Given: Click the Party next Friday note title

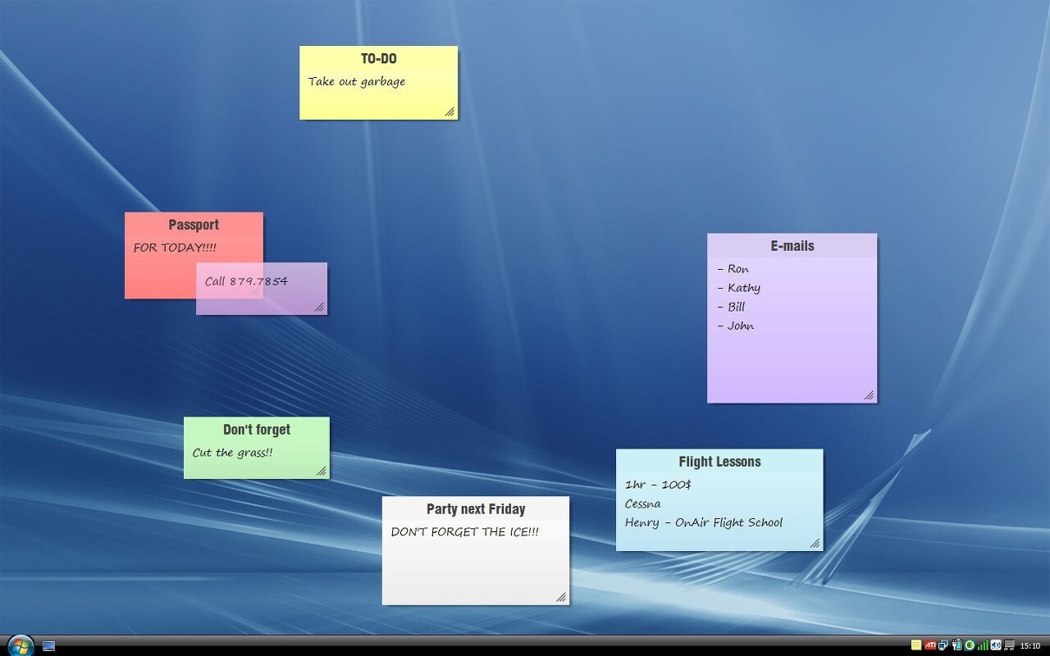Looking at the screenshot, I should 476,509.
